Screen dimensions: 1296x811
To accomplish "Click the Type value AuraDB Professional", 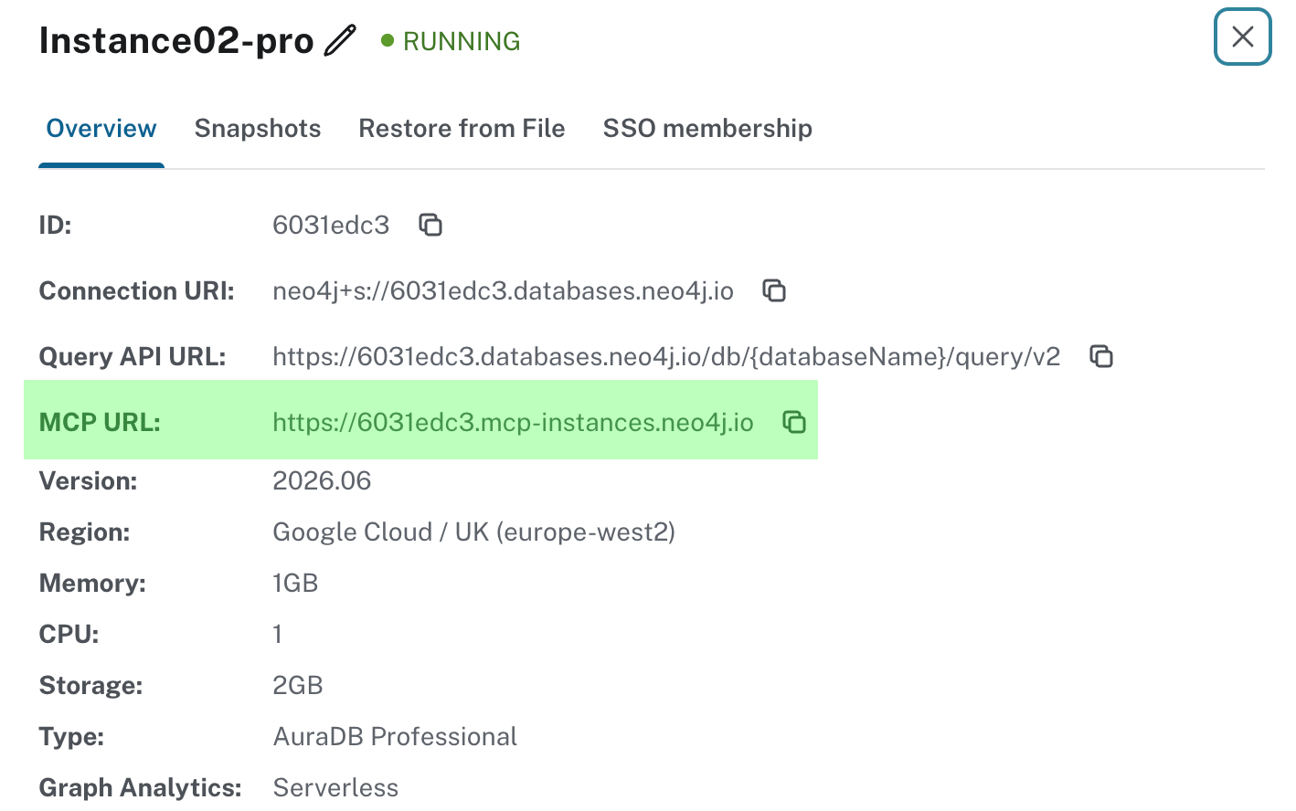I will point(395,736).
